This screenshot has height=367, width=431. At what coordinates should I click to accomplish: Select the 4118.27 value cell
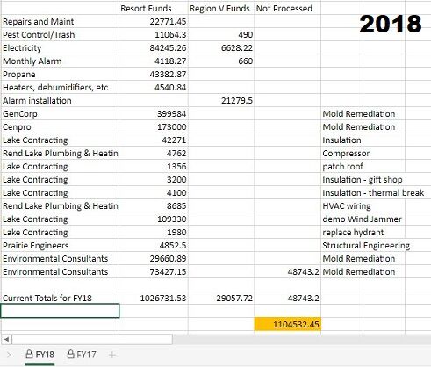[x=154, y=61]
